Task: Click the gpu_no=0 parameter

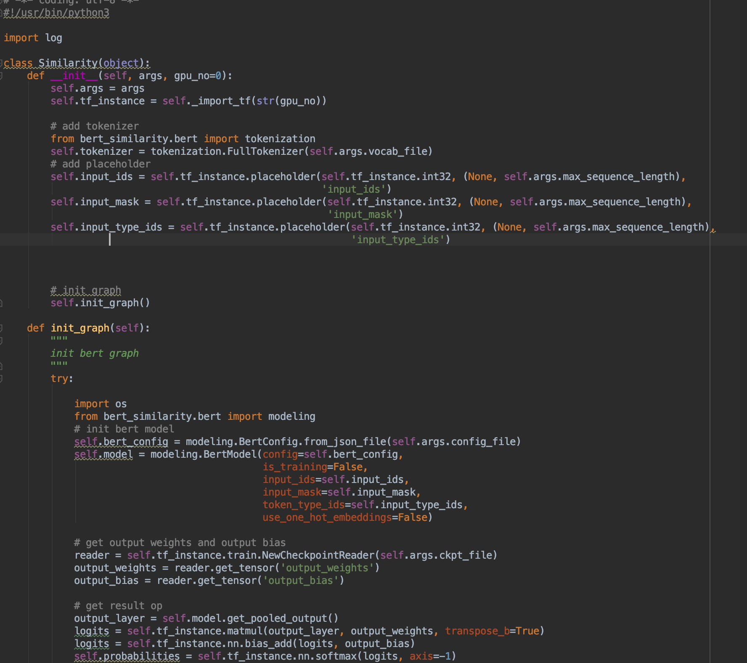Action: [198, 76]
